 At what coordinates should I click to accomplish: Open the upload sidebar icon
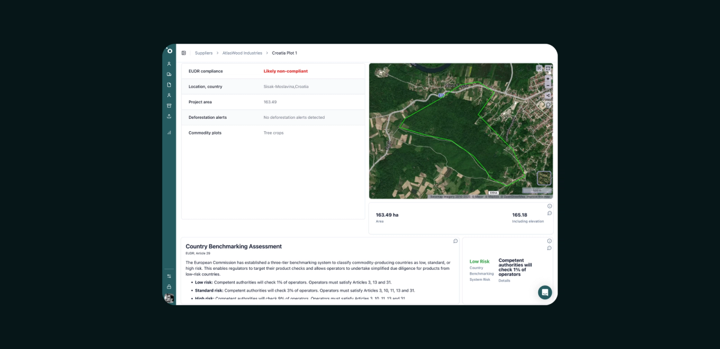169,116
